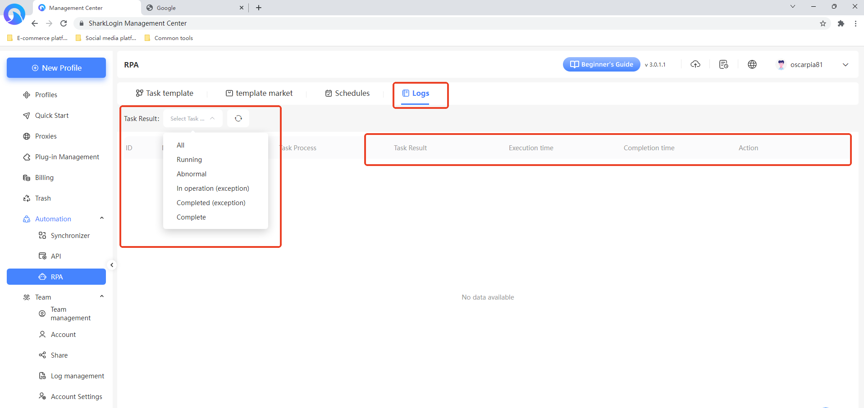Open the browser extensions puzzle icon
This screenshot has height=408, width=864.
841,23
